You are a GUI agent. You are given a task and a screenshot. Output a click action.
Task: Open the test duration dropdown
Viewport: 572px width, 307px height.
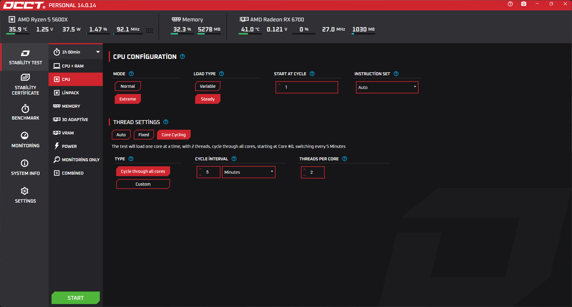[76, 52]
